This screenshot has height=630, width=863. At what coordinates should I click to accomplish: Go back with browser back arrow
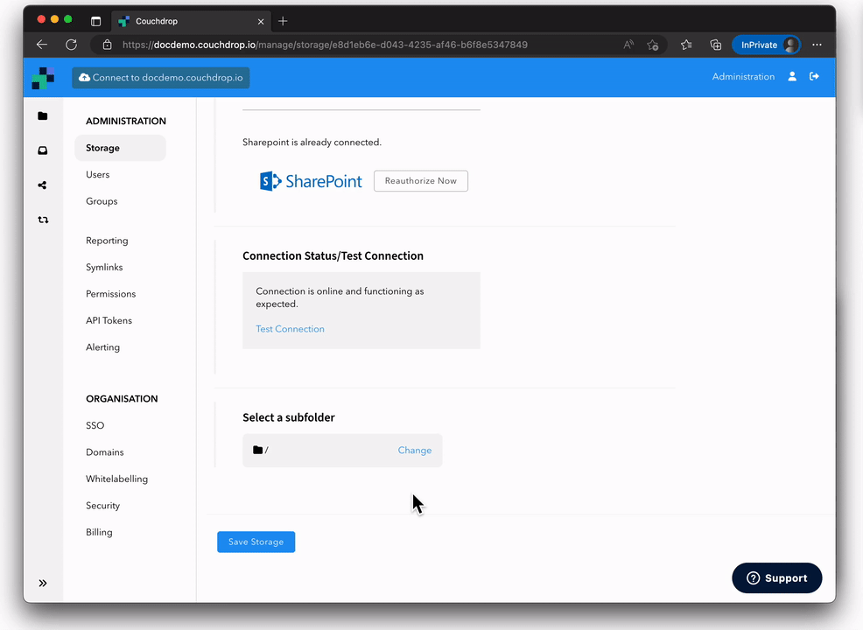42,45
